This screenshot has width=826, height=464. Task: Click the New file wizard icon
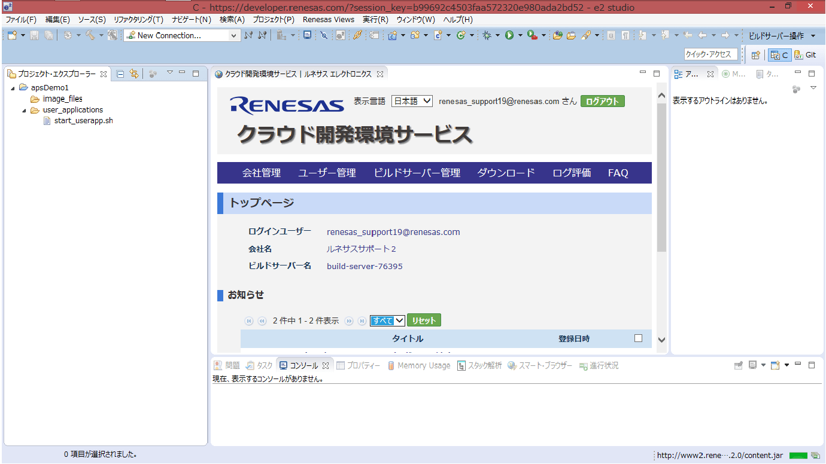click(x=12, y=35)
